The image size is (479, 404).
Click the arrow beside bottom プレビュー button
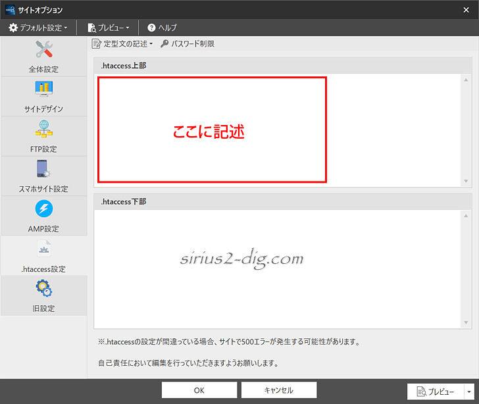tap(468, 391)
